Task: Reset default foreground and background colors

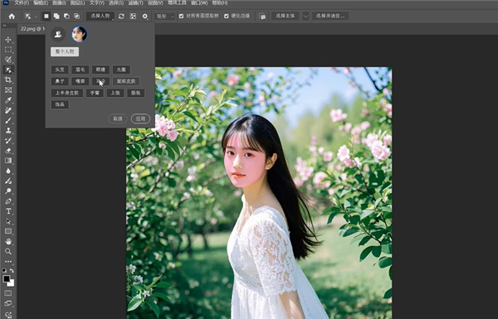Action: click(4, 270)
